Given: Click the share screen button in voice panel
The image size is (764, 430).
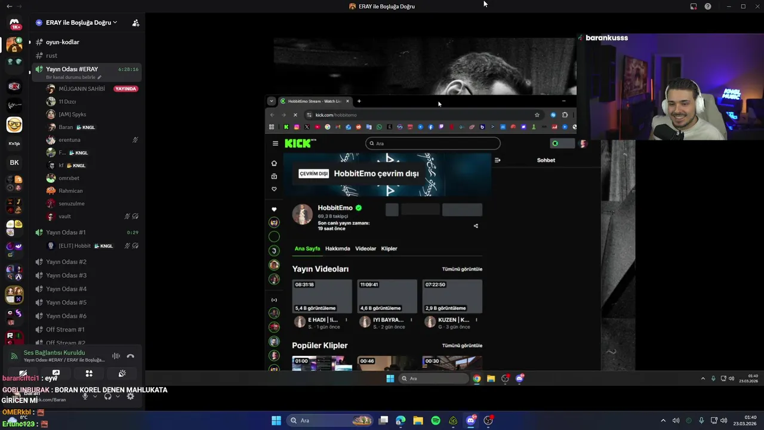Looking at the screenshot, I should (56, 374).
